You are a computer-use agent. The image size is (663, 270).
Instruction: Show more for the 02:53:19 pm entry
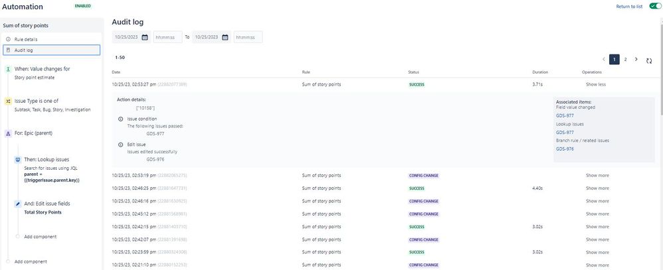597,175
